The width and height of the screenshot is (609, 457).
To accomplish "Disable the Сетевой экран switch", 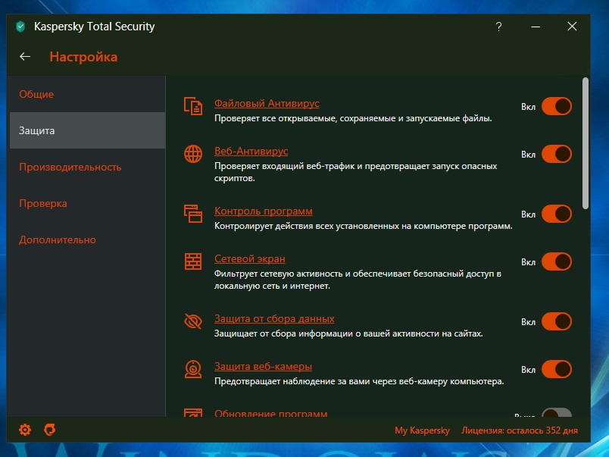I will click(x=557, y=262).
